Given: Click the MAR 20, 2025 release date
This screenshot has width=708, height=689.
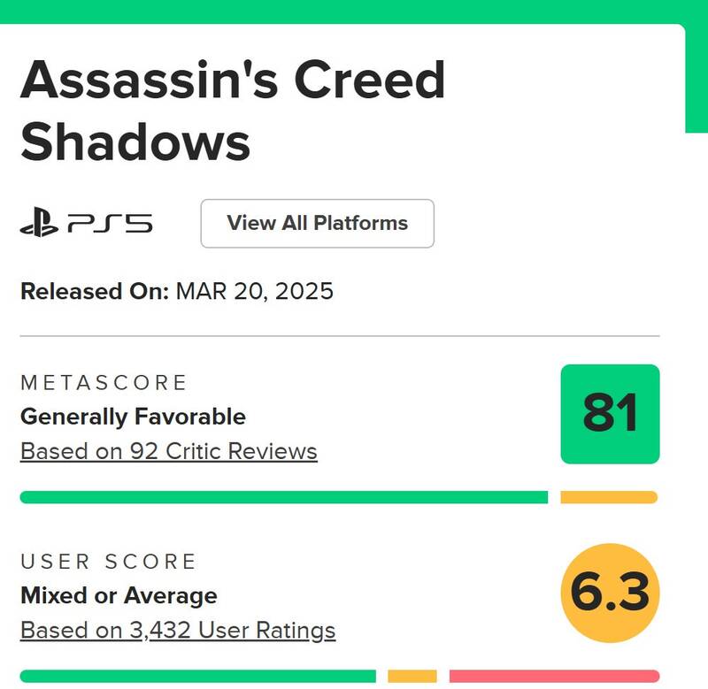Looking at the screenshot, I should [x=253, y=291].
